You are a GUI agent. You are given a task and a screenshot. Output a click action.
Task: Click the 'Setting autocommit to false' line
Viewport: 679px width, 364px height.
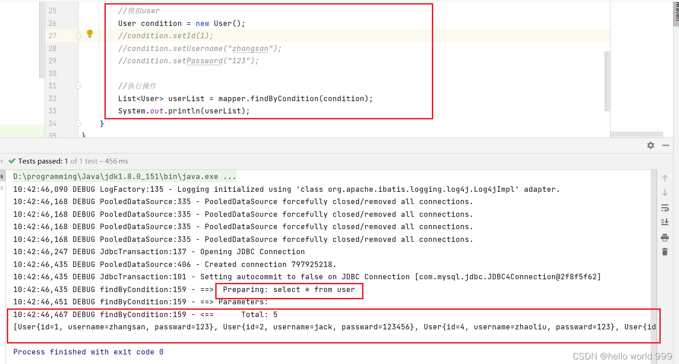[x=307, y=277]
